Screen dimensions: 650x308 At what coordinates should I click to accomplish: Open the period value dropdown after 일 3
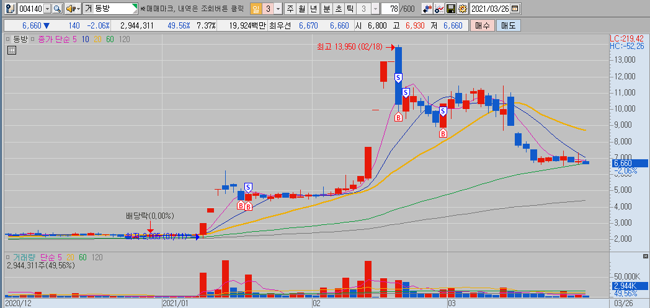tap(278, 8)
